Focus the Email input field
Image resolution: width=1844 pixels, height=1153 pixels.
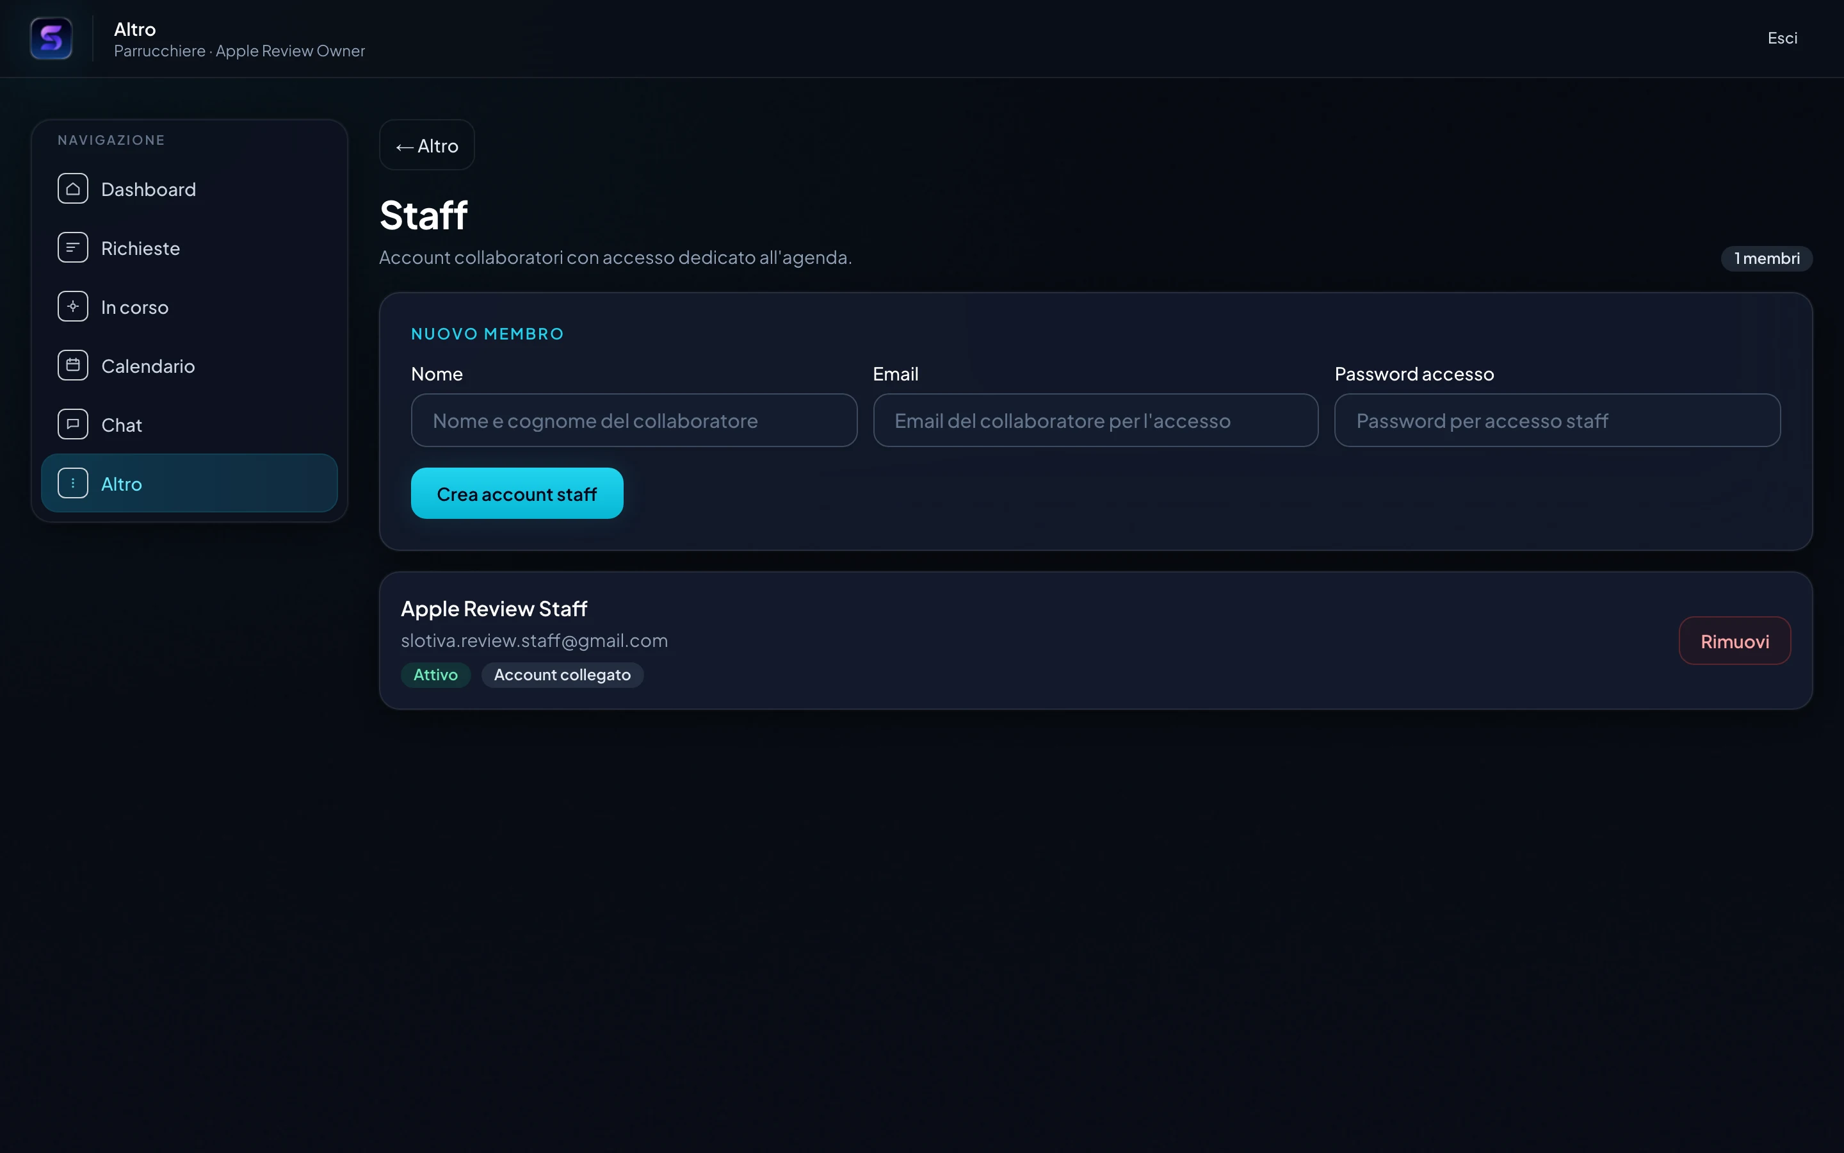(1096, 420)
